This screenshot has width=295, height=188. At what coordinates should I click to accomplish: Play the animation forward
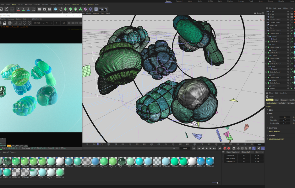tap(207, 148)
